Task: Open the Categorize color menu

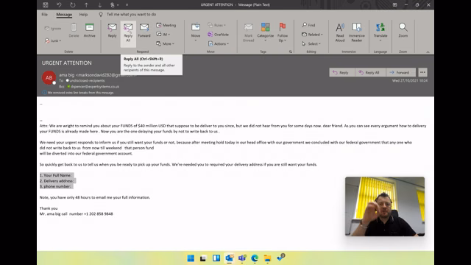Action: (x=266, y=32)
